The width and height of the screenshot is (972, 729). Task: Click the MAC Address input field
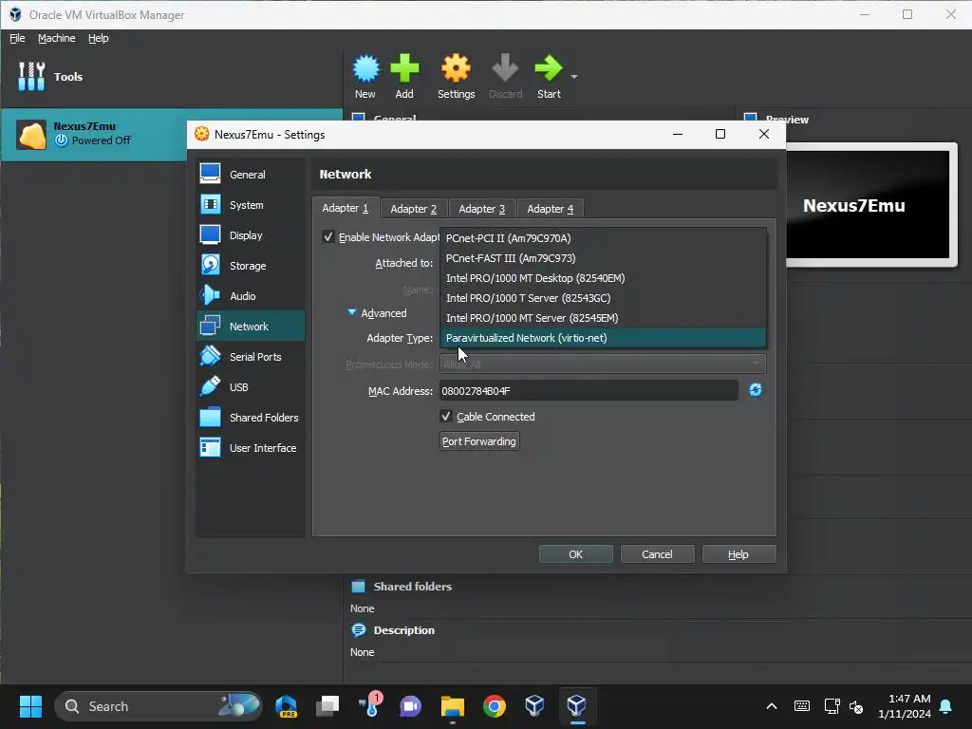[x=589, y=390]
